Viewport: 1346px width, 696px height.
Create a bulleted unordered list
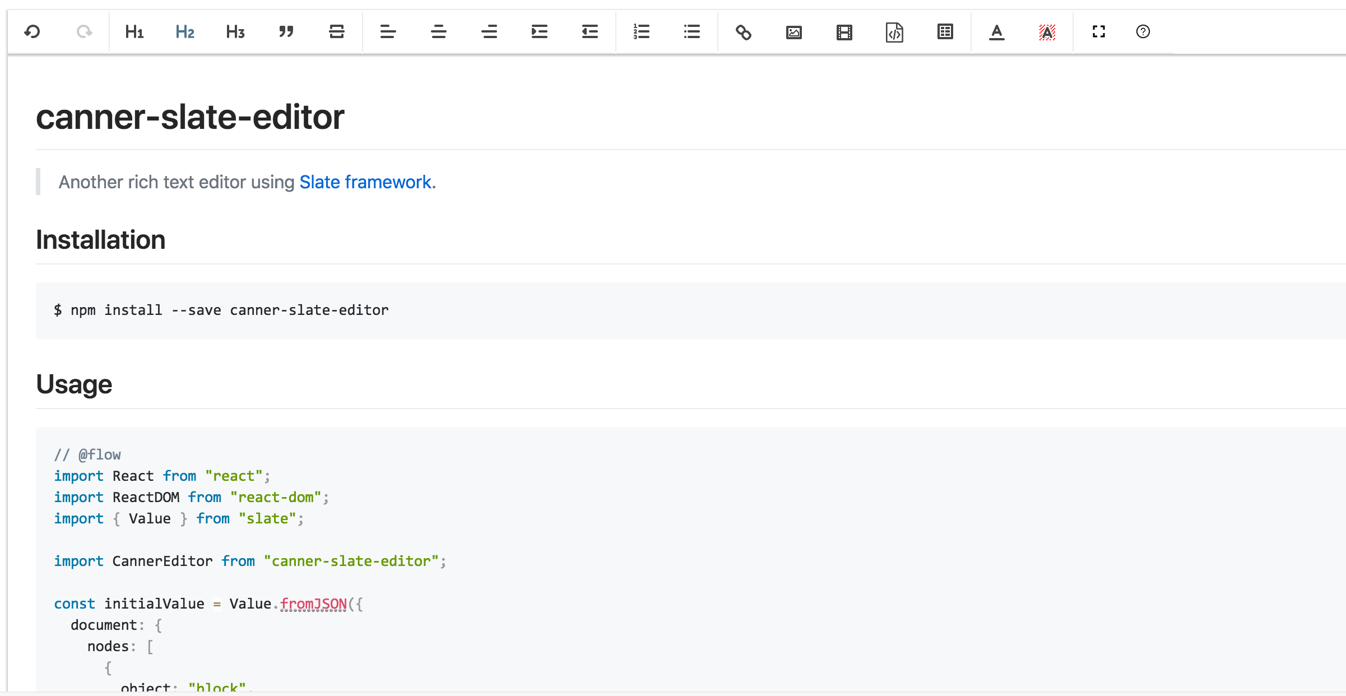click(x=692, y=32)
